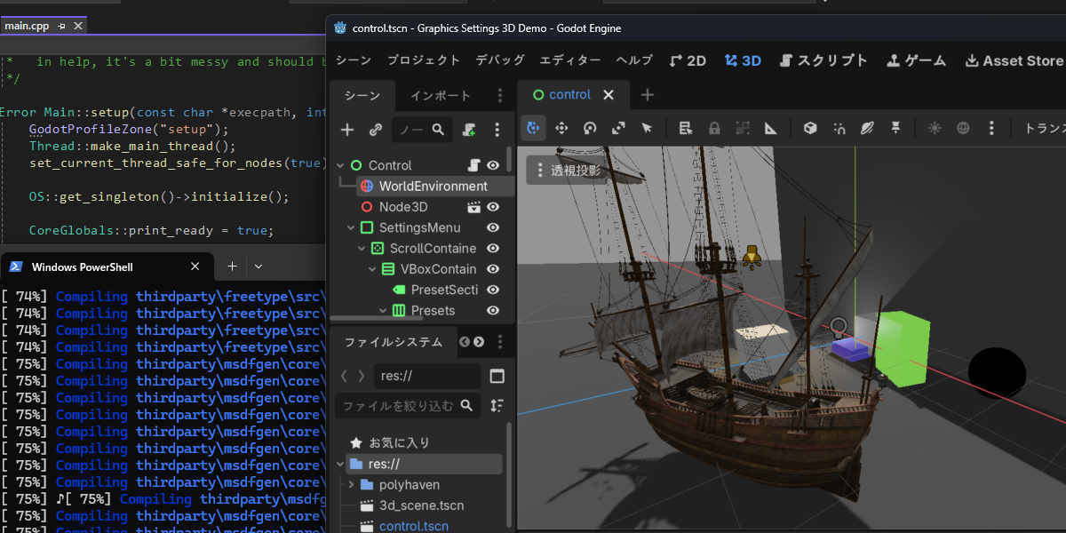Collapse the SettingsMenu node
Viewport: 1066px width, 533px height.
click(x=351, y=227)
